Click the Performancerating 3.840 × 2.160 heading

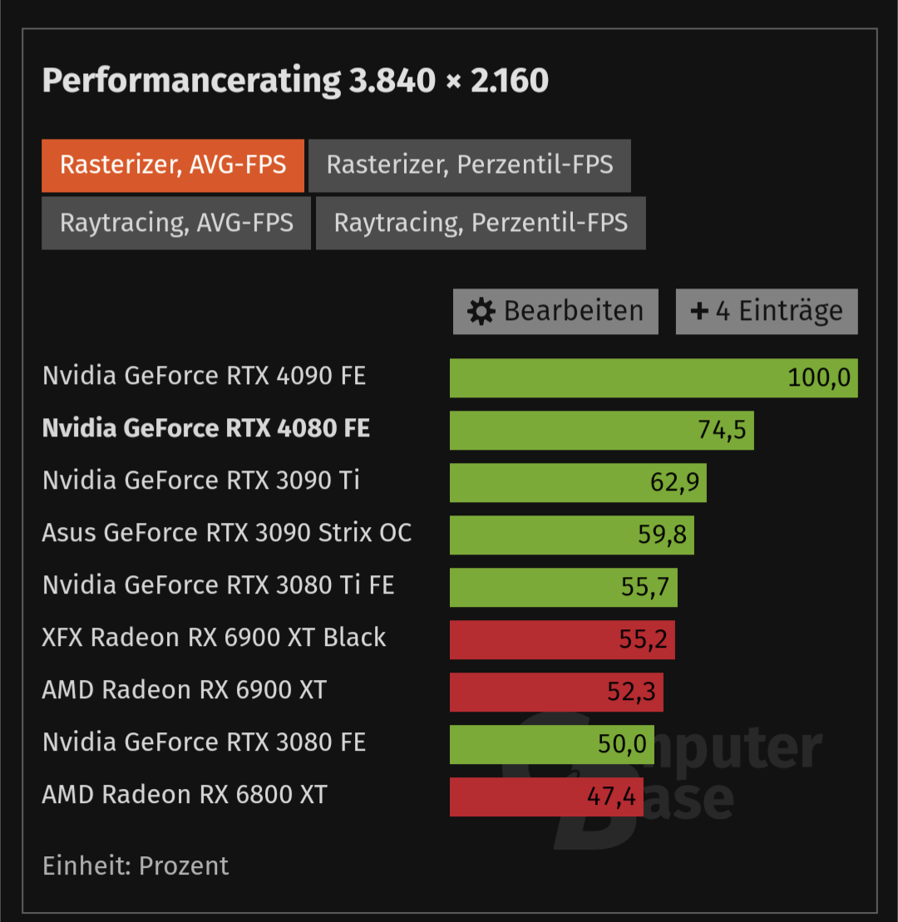tap(295, 81)
